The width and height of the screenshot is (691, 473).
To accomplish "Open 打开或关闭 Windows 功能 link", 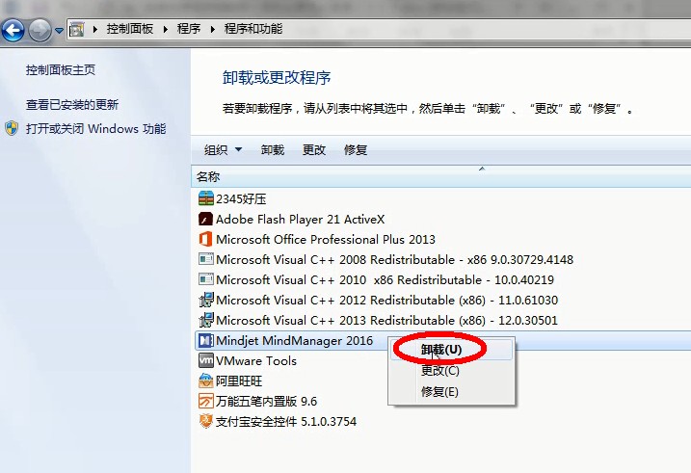I will (95, 128).
